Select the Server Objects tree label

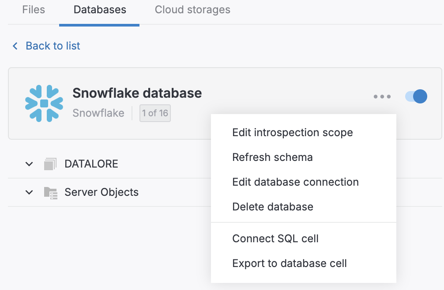pyautogui.click(x=102, y=192)
